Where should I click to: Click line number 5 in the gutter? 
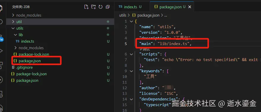point(126,44)
